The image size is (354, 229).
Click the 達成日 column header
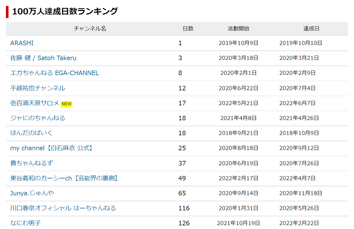coord(312,29)
